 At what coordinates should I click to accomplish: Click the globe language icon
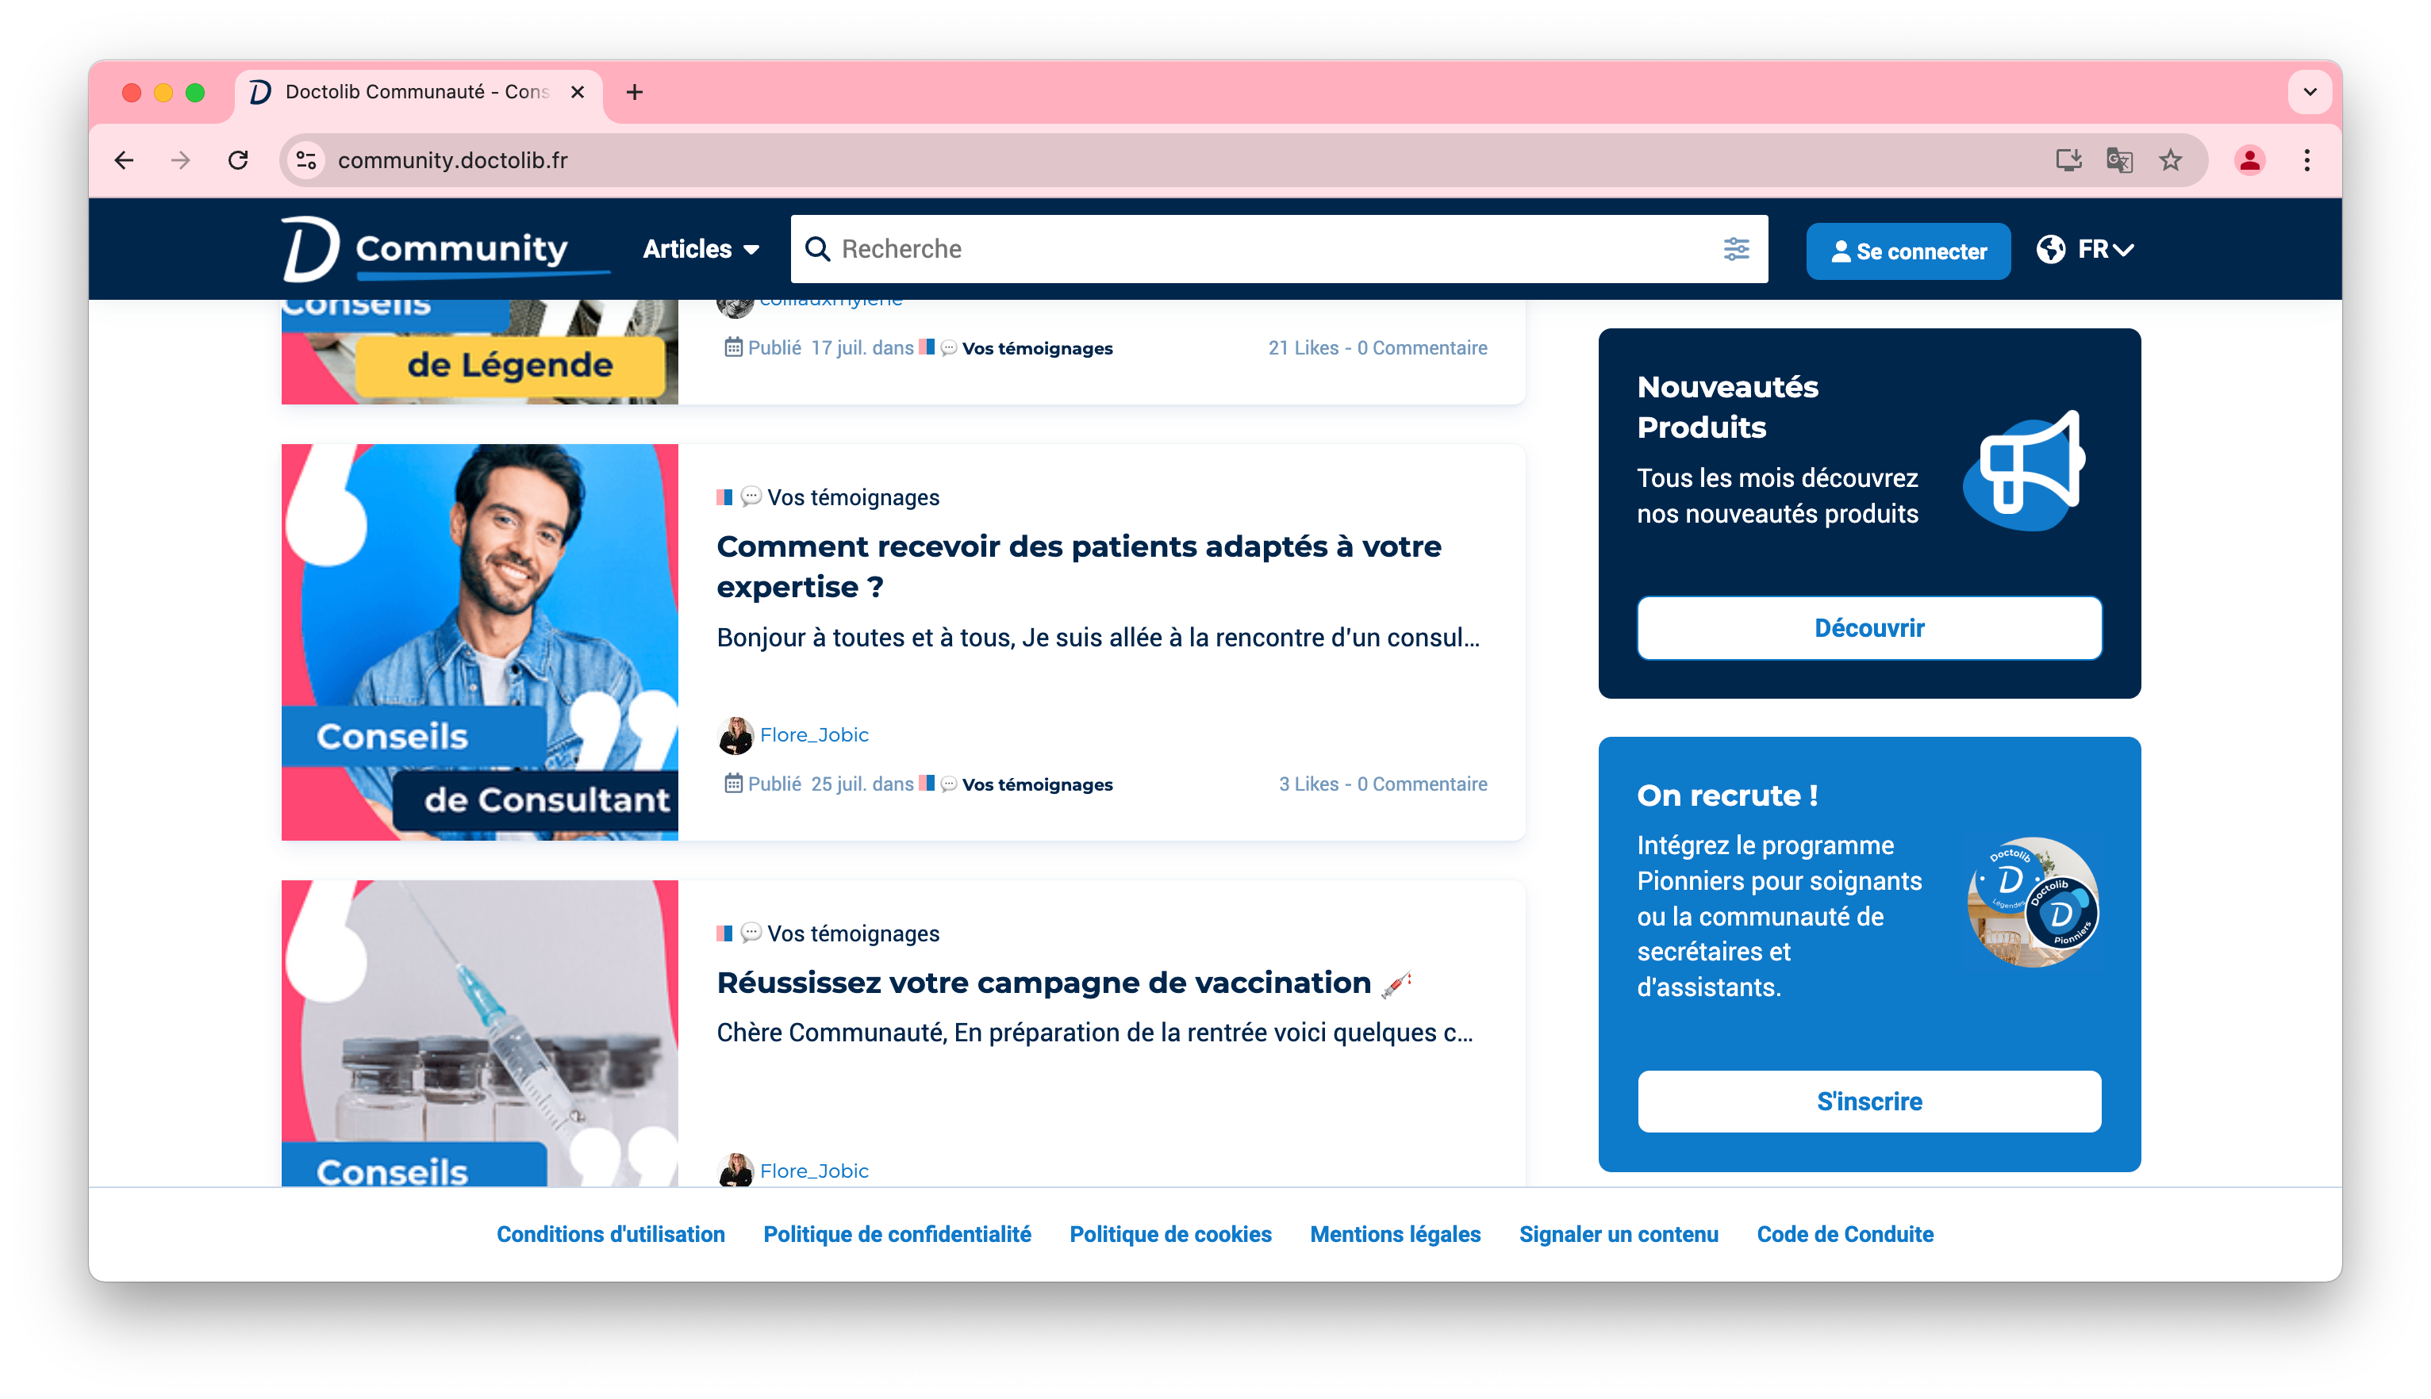pyautogui.click(x=2049, y=249)
